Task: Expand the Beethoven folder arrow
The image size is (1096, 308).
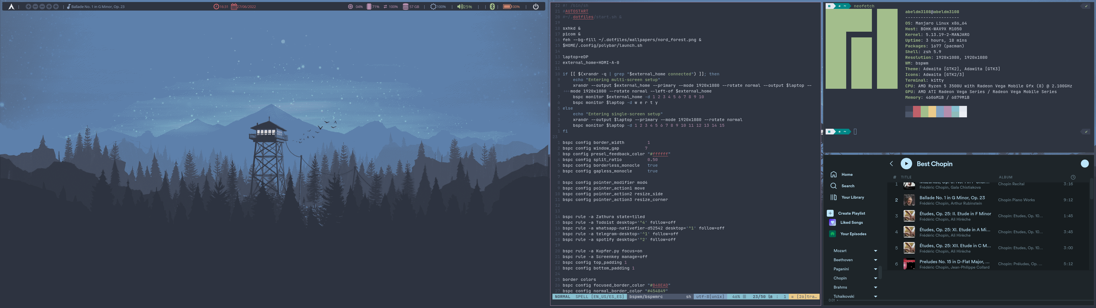Action: tap(876, 260)
